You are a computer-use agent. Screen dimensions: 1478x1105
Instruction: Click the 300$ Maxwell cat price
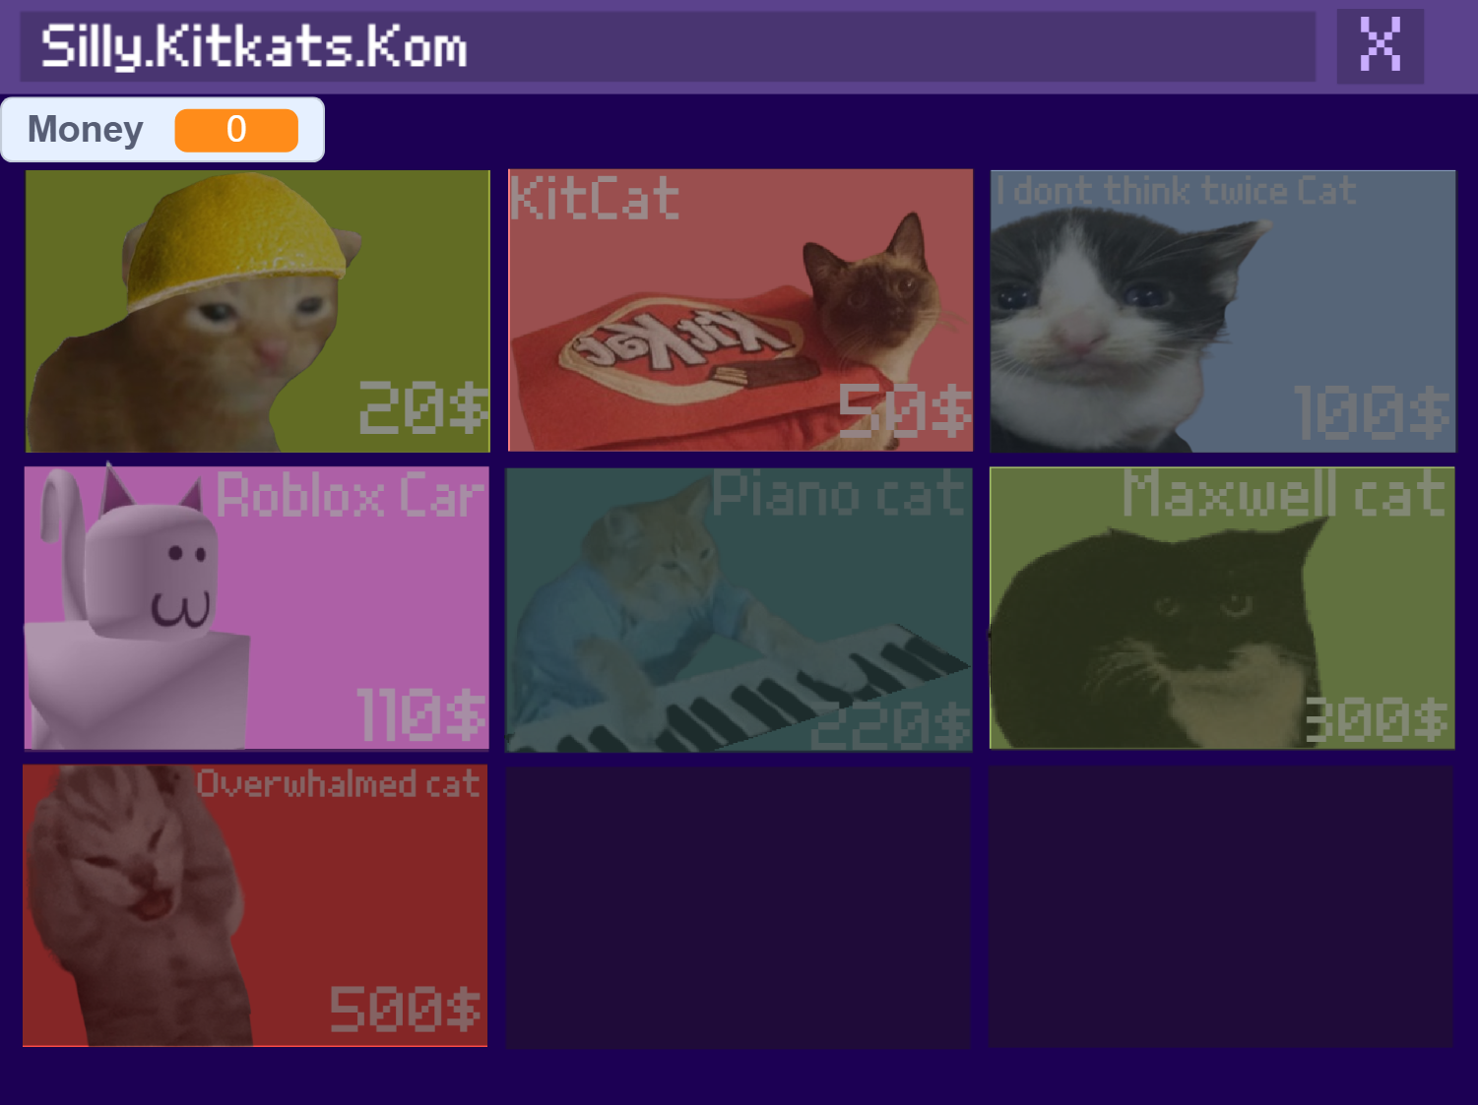(x=1377, y=719)
